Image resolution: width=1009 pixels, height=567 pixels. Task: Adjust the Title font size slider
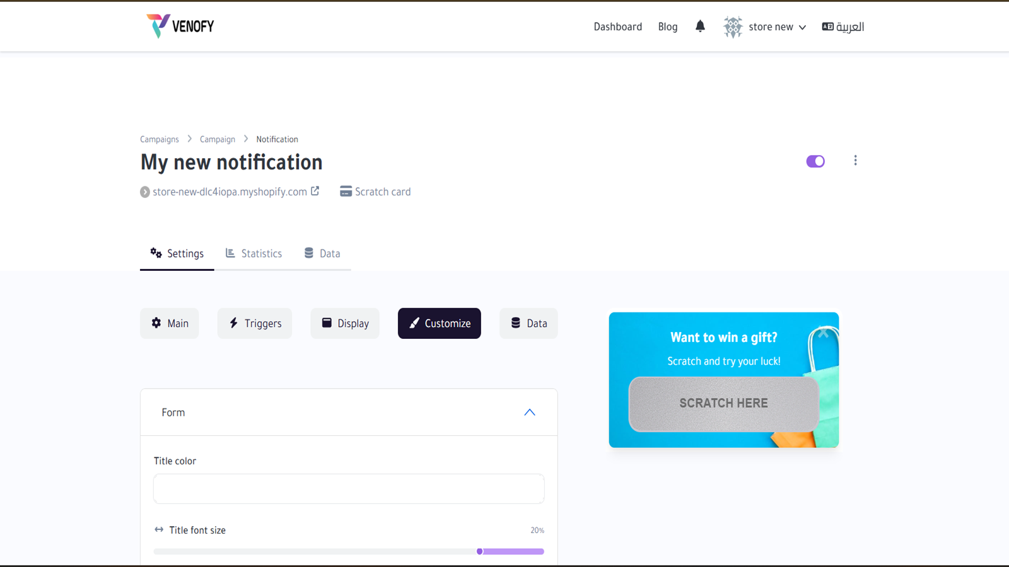click(480, 551)
